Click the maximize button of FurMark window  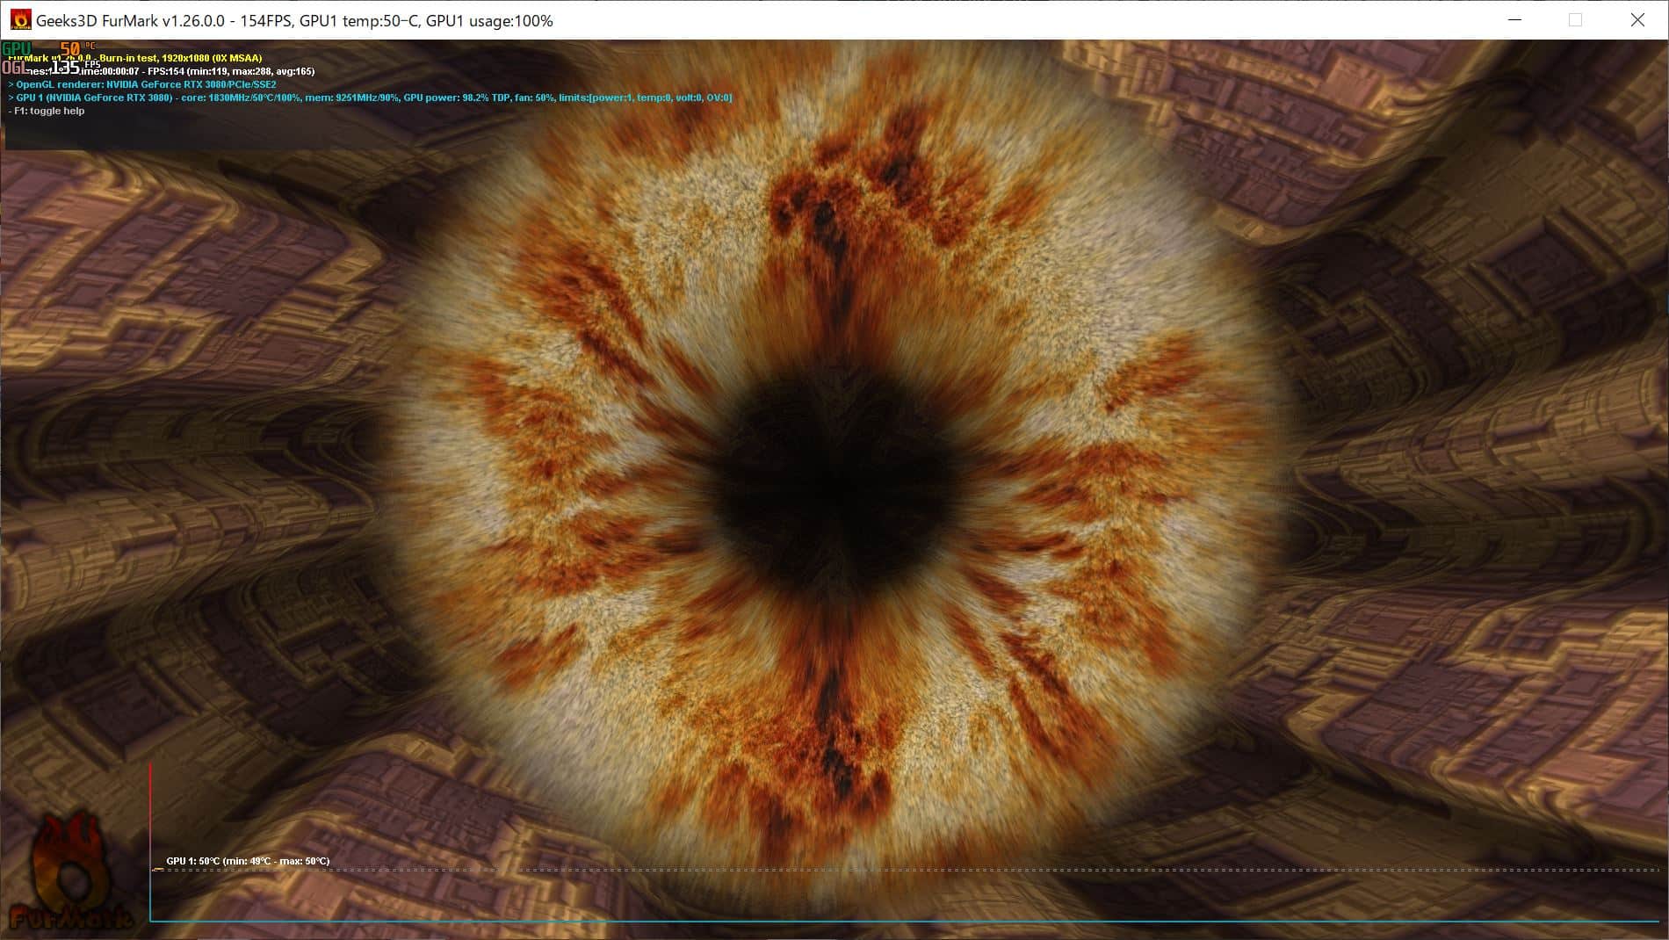point(1576,20)
